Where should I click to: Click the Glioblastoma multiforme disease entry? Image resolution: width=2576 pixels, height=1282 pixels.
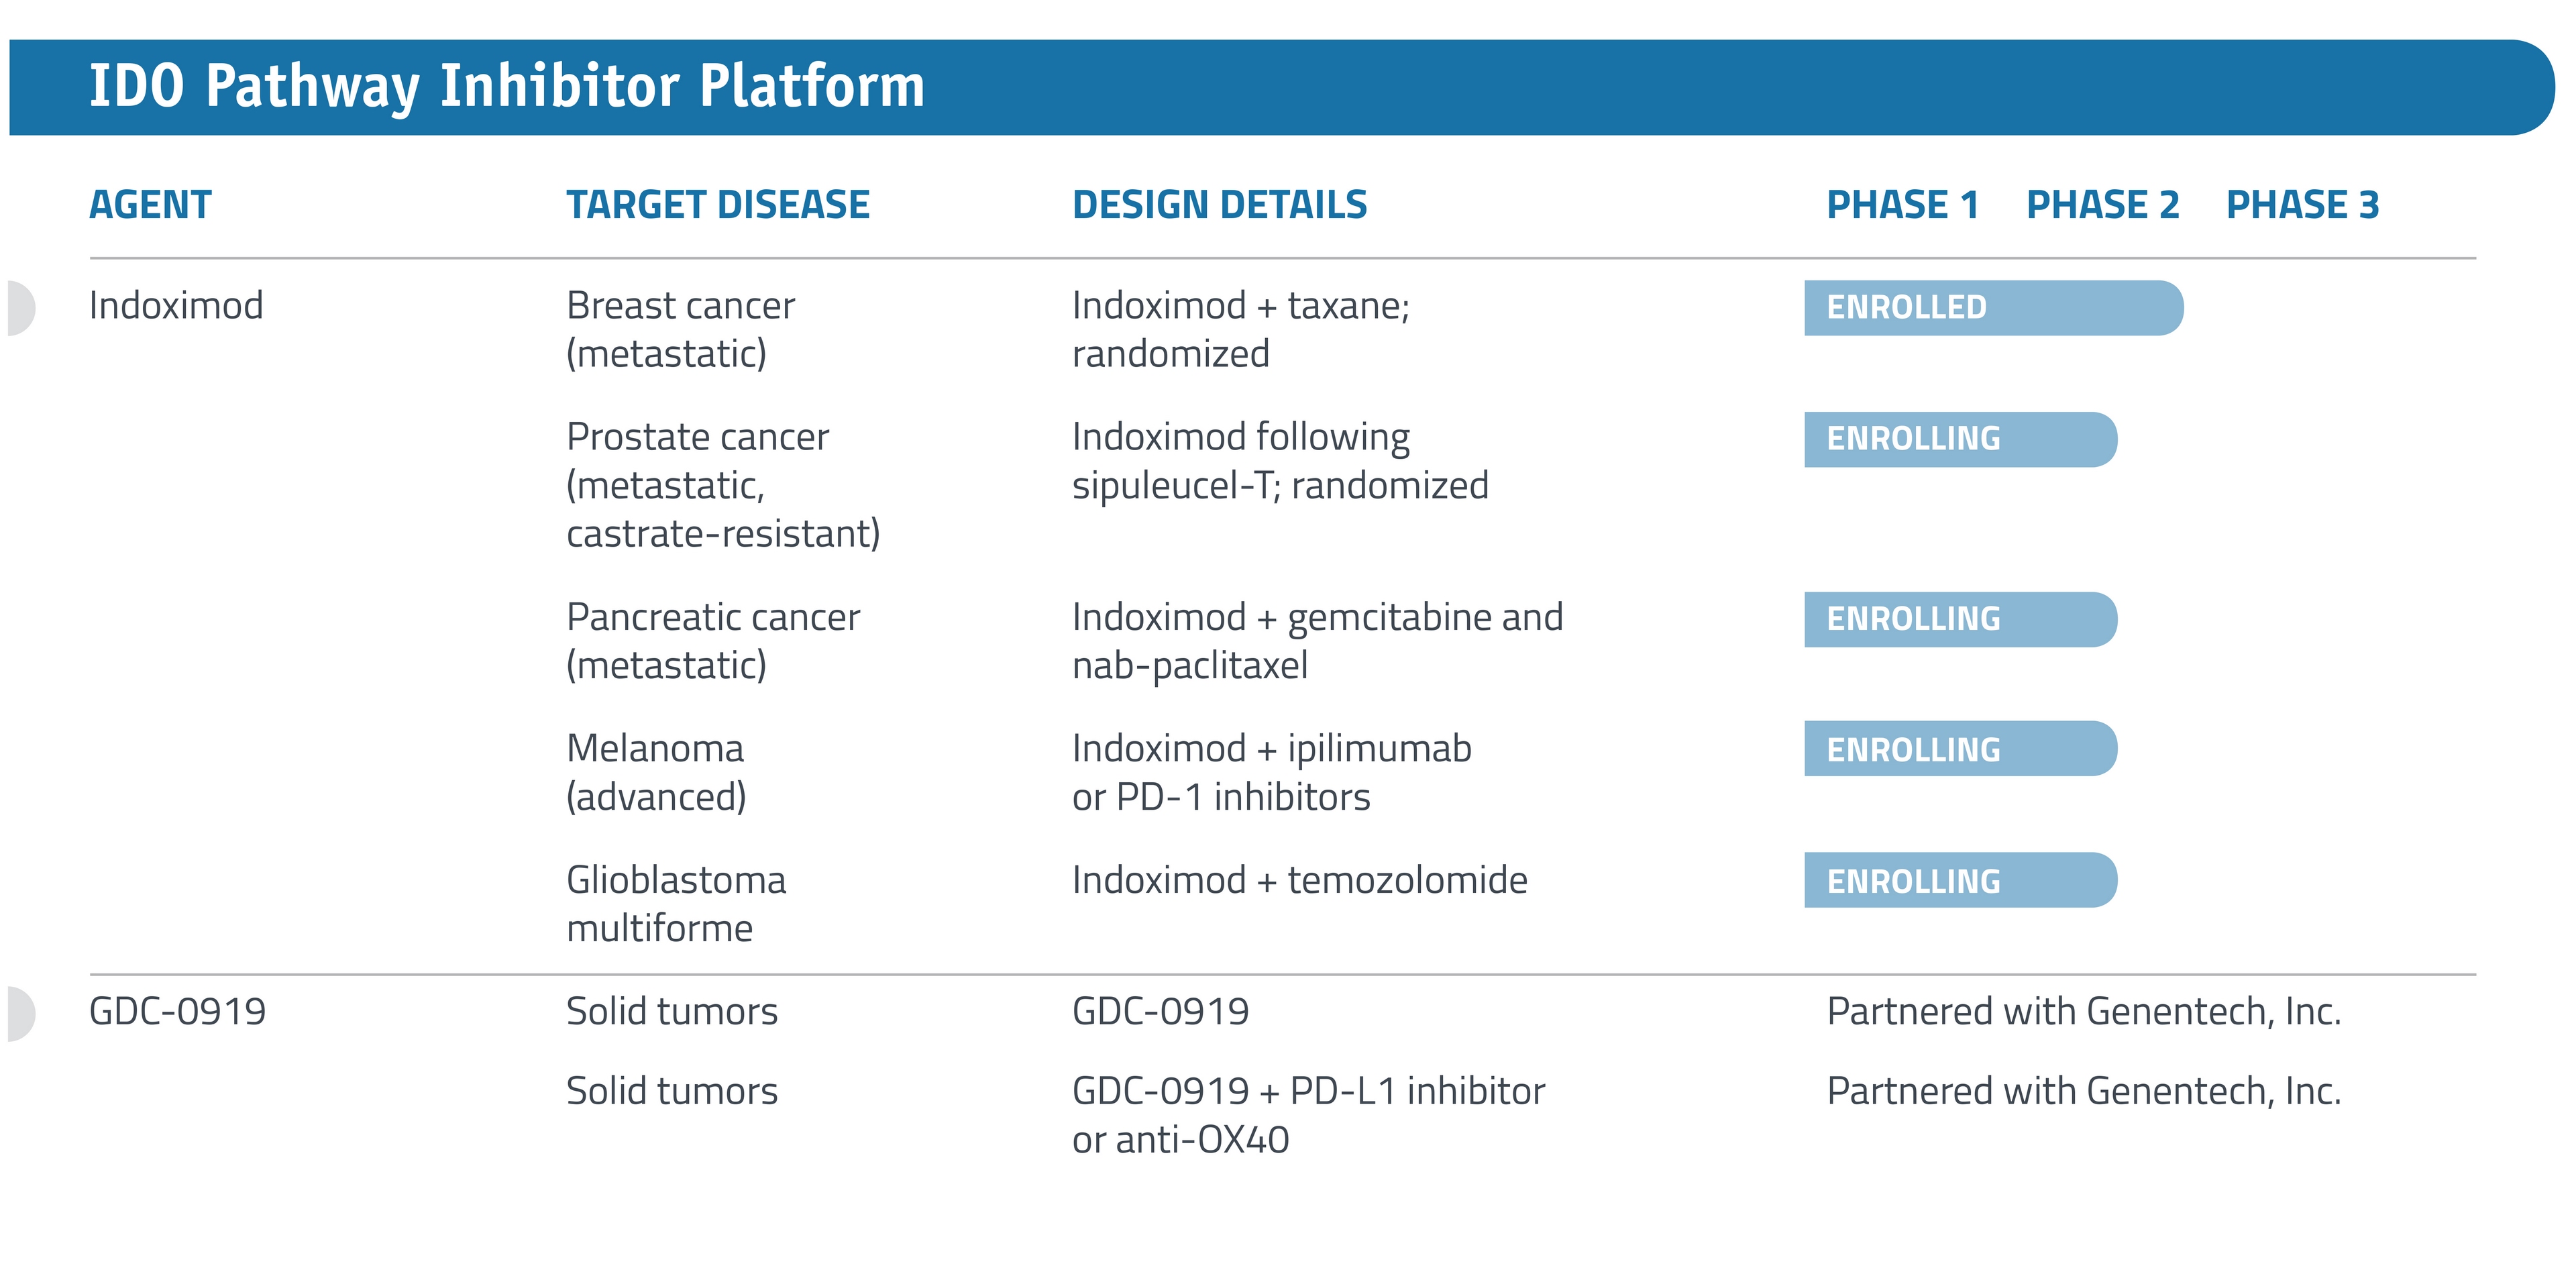[676, 904]
